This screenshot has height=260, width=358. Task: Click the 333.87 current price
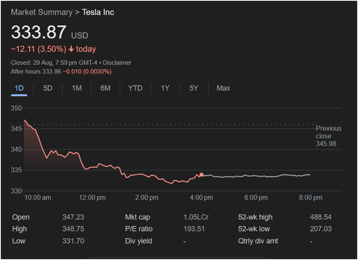[x=39, y=32]
